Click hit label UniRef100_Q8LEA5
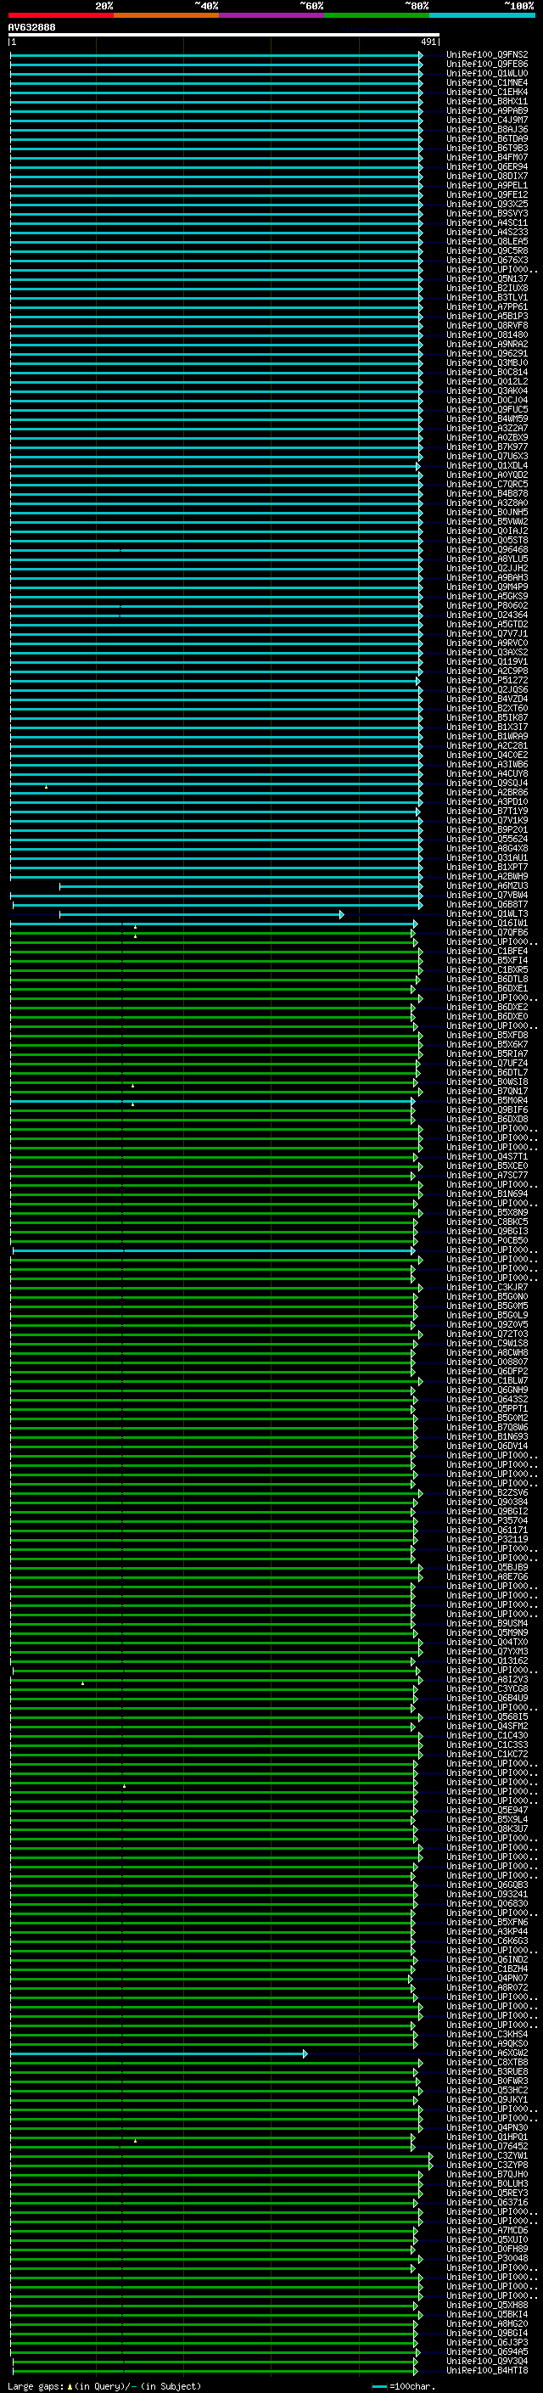 coord(487,242)
